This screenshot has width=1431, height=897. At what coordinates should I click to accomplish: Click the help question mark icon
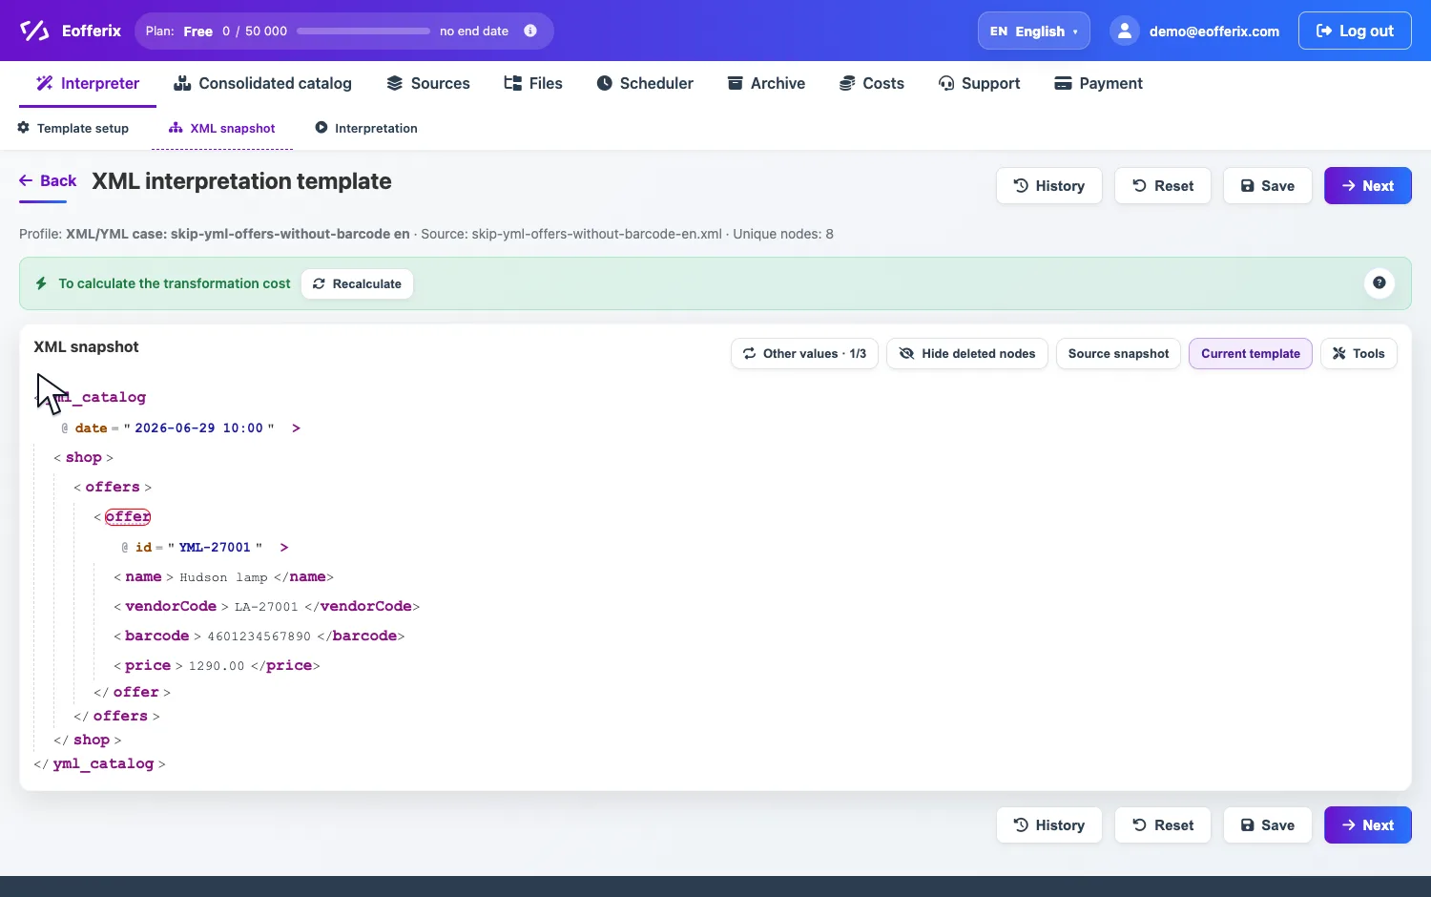tap(1379, 282)
